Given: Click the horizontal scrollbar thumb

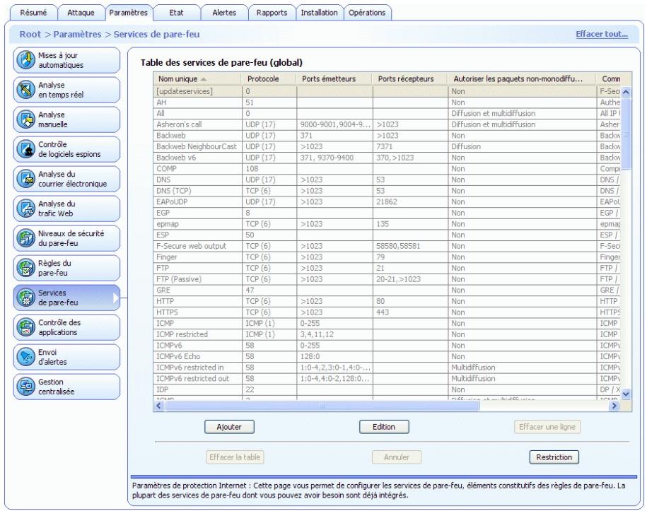Looking at the screenshot, I should (x=322, y=406).
